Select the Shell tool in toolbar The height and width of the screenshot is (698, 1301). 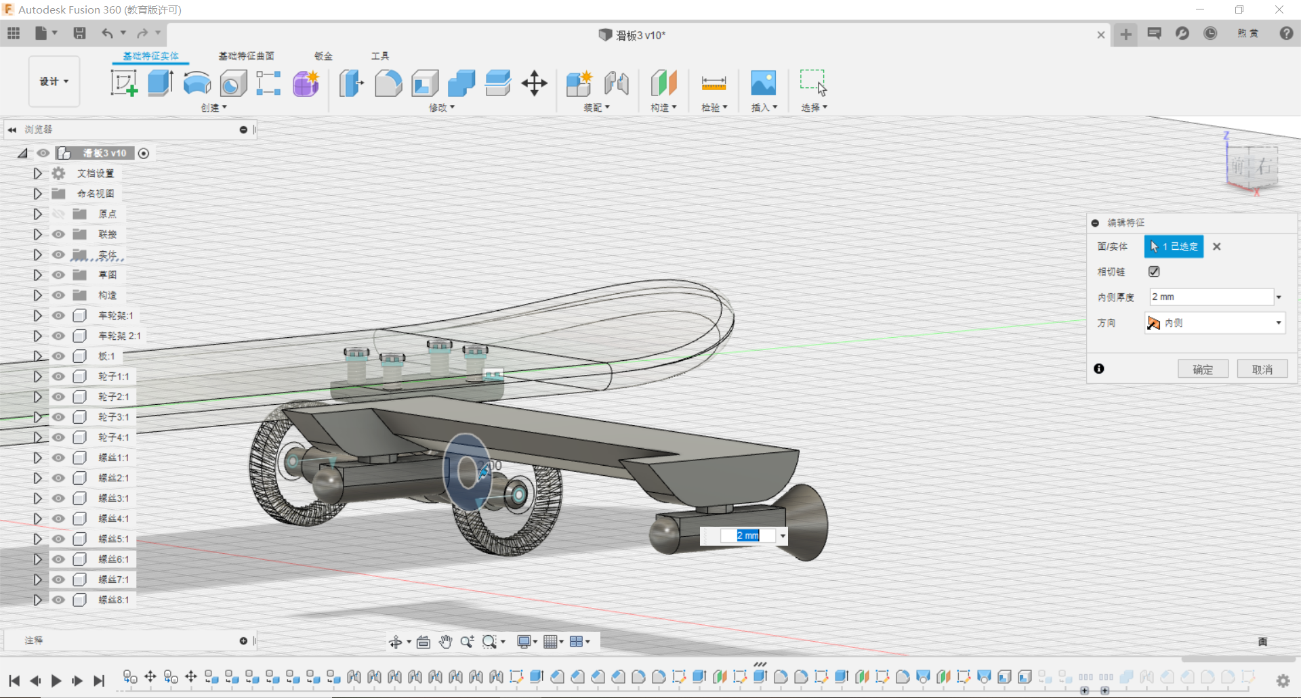(425, 83)
